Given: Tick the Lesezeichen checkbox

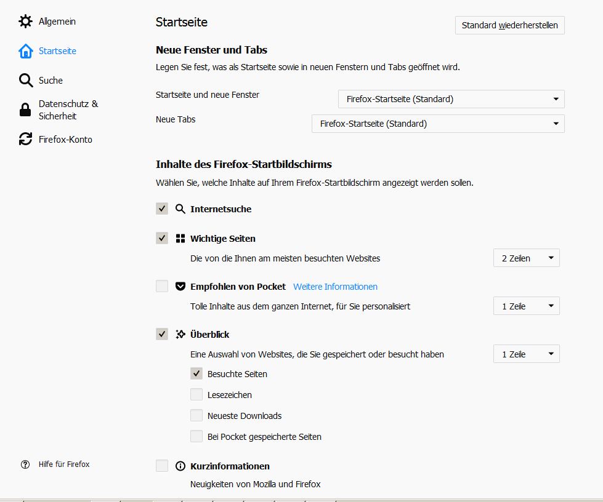Looking at the screenshot, I should pyautogui.click(x=196, y=395).
